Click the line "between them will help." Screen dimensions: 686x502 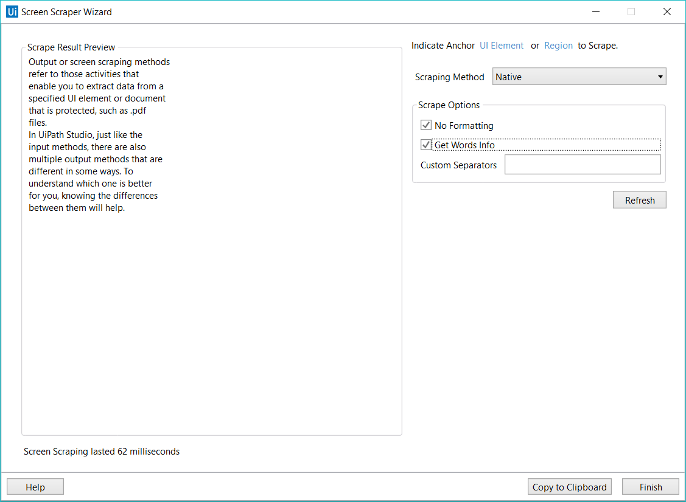coord(77,207)
